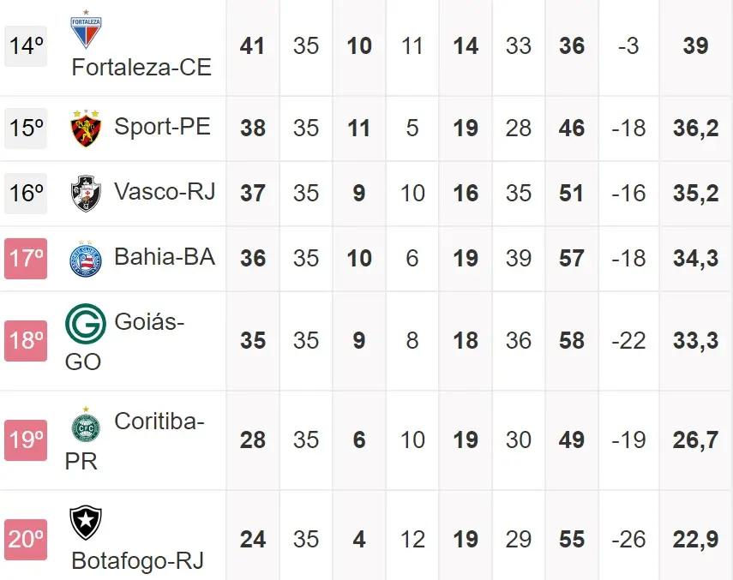This screenshot has width=733, height=580.
Task: Click the 16º position badge
Action: click(27, 194)
